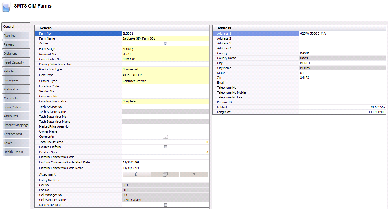Open the Comments note editor icon
Viewport: 388px width, 209px height.
165,137
